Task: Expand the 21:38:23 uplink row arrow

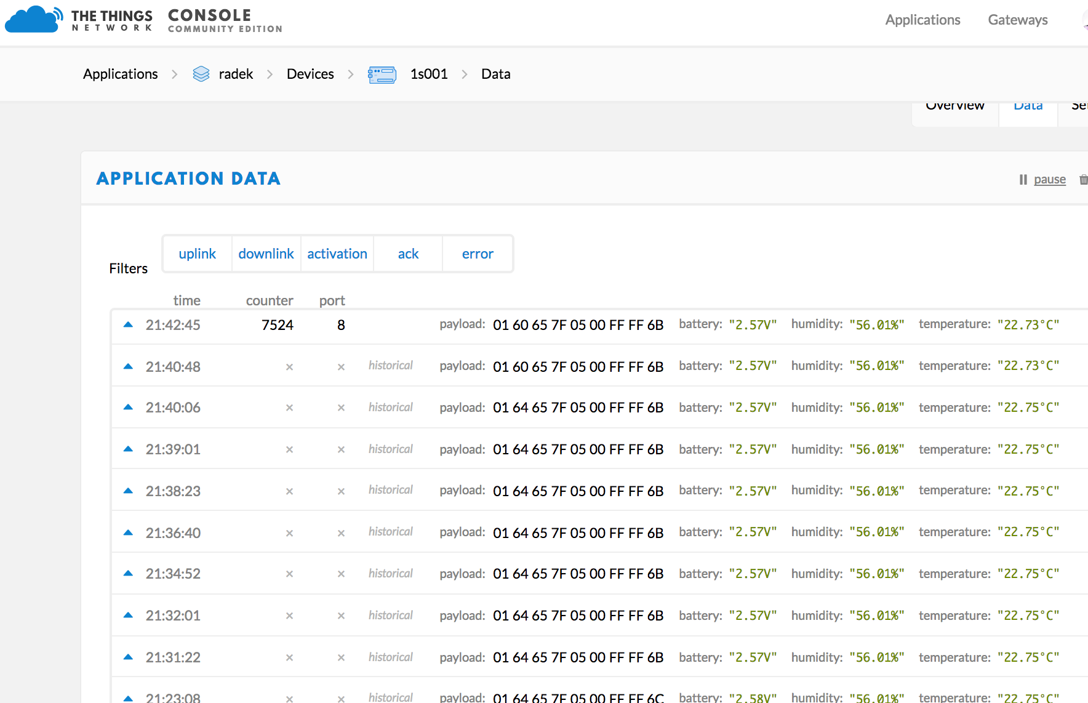Action: (128, 491)
